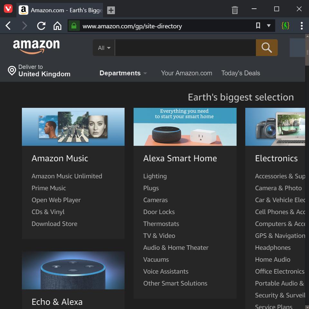The width and height of the screenshot is (309, 309).
Task: Open the Electronics camera banner image
Action: (x=275, y=127)
